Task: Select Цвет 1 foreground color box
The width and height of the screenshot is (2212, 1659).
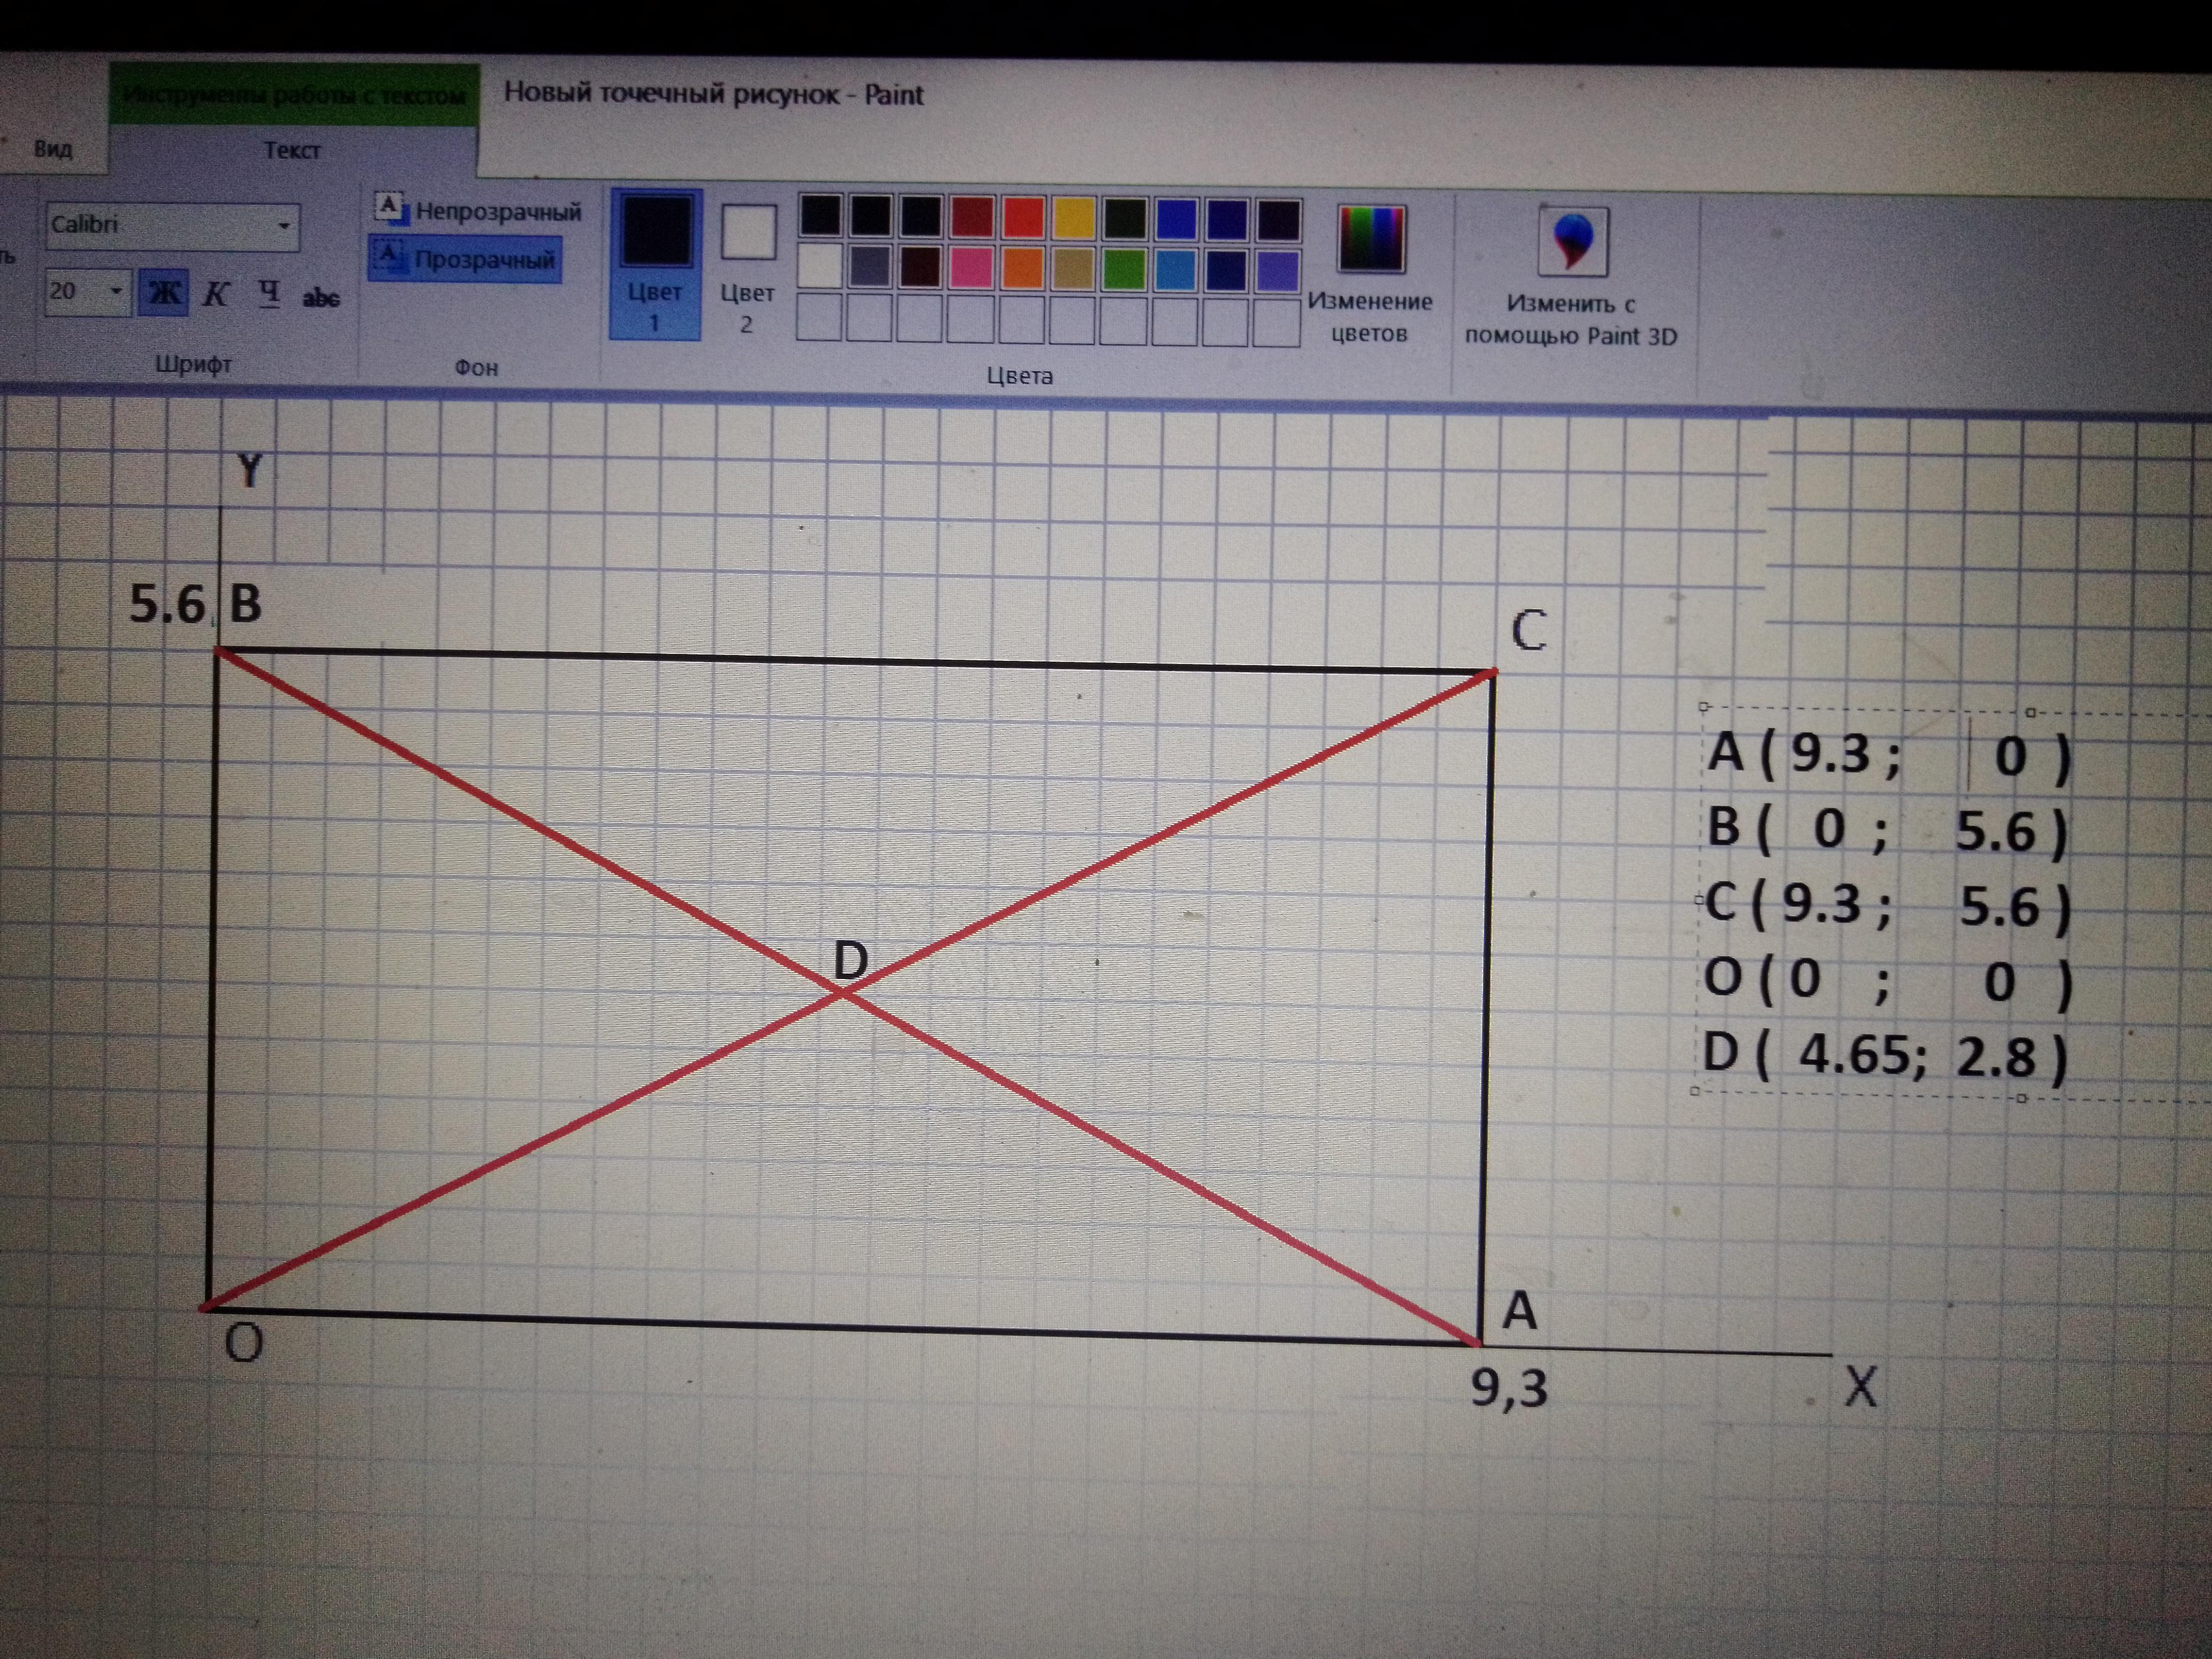Action: 656,262
